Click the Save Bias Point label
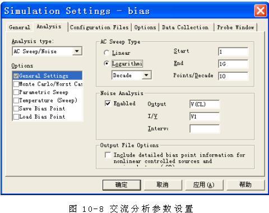 (42, 108)
